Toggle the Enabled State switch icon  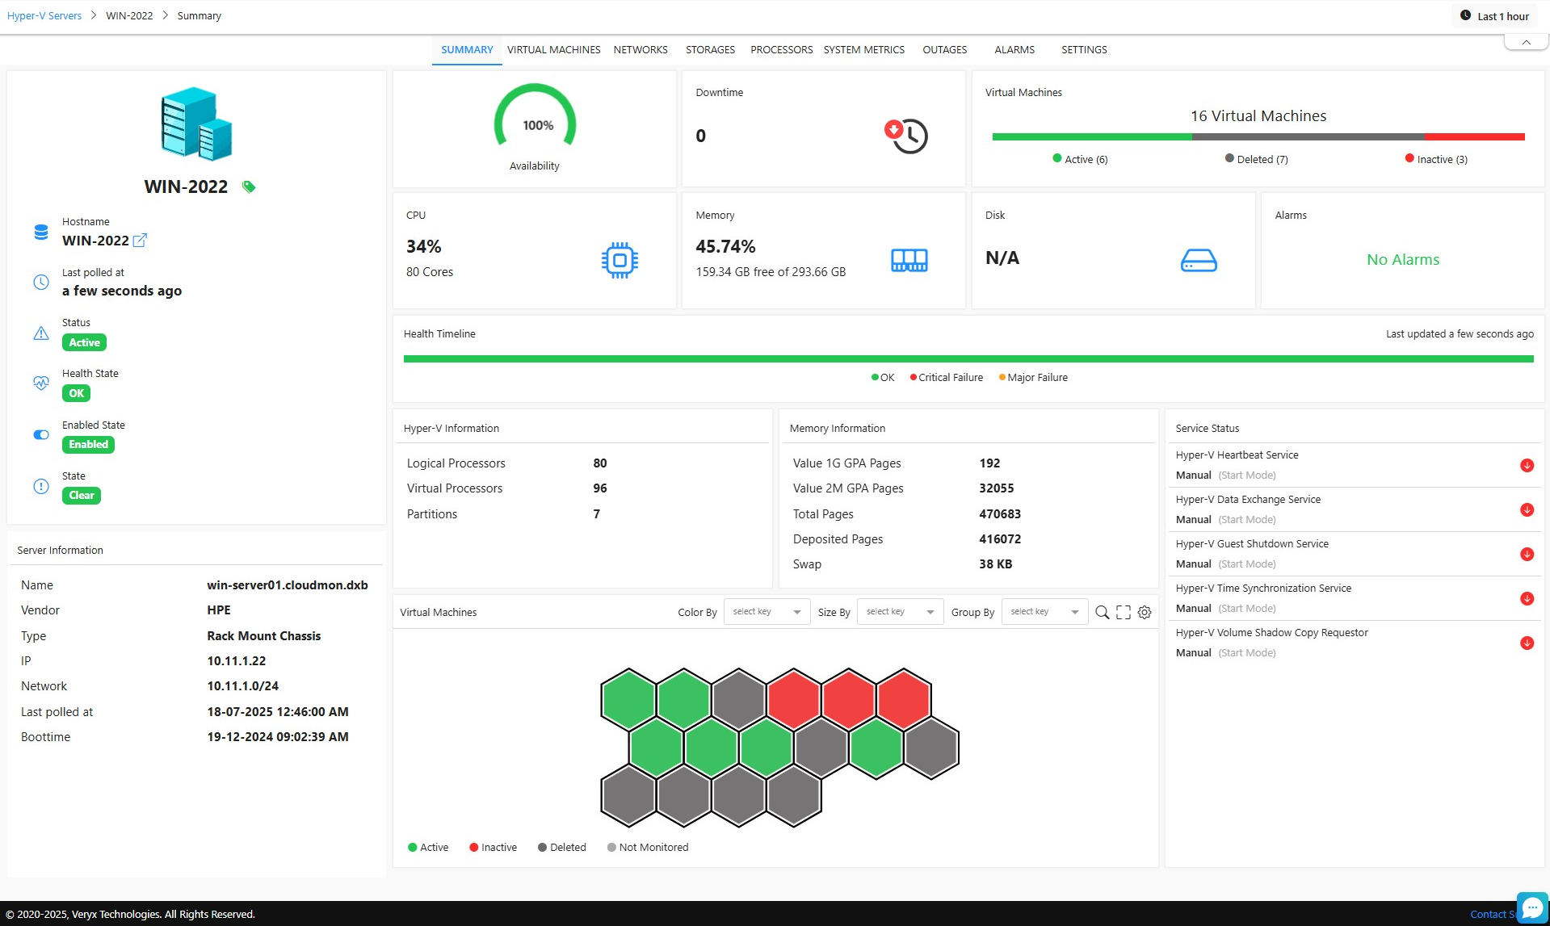tap(41, 434)
